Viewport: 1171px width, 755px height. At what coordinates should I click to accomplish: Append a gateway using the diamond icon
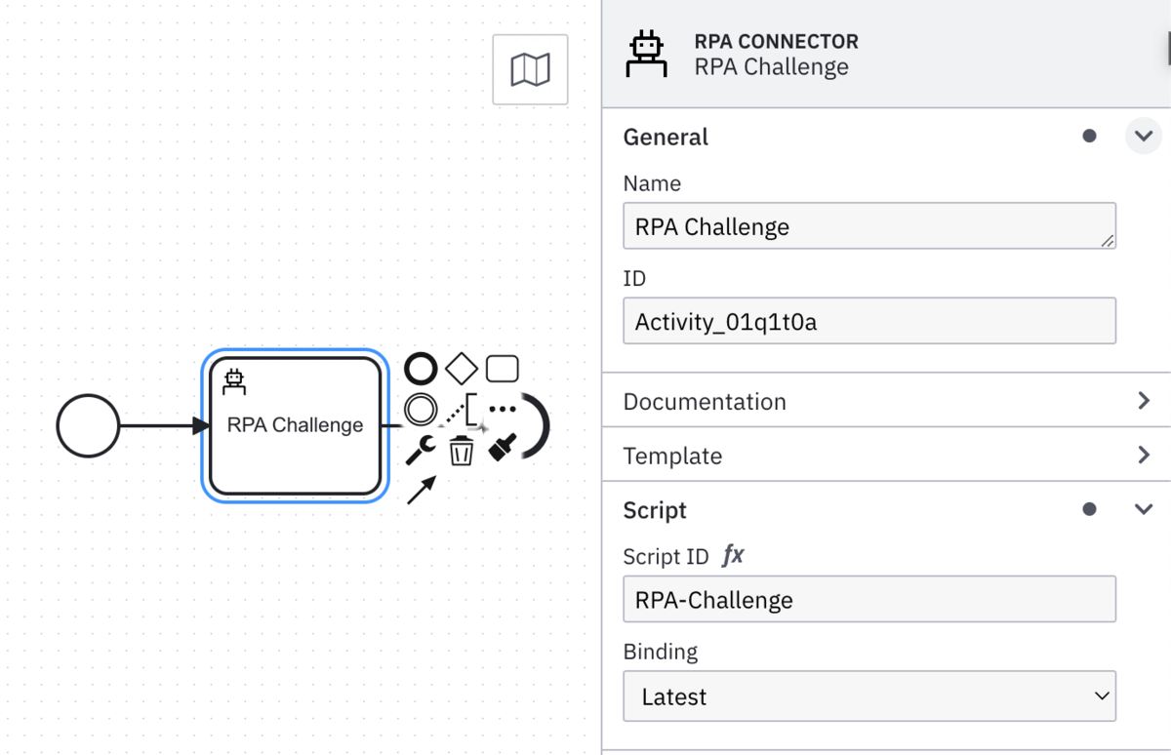pos(462,369)
